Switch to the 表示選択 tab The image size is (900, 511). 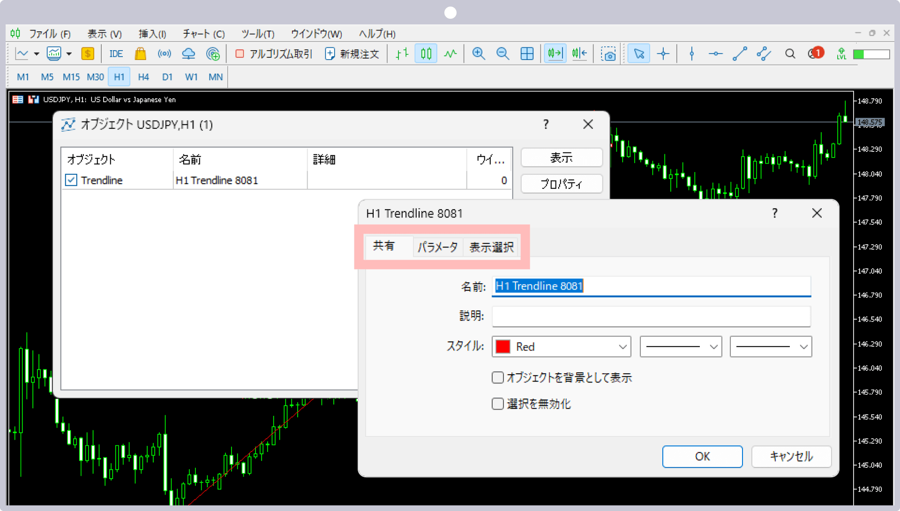coord(492,247)
